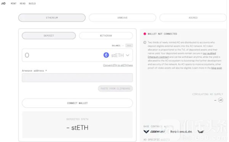Select the Ethereum network tab
229x142 pixels.
coord(52,18)
